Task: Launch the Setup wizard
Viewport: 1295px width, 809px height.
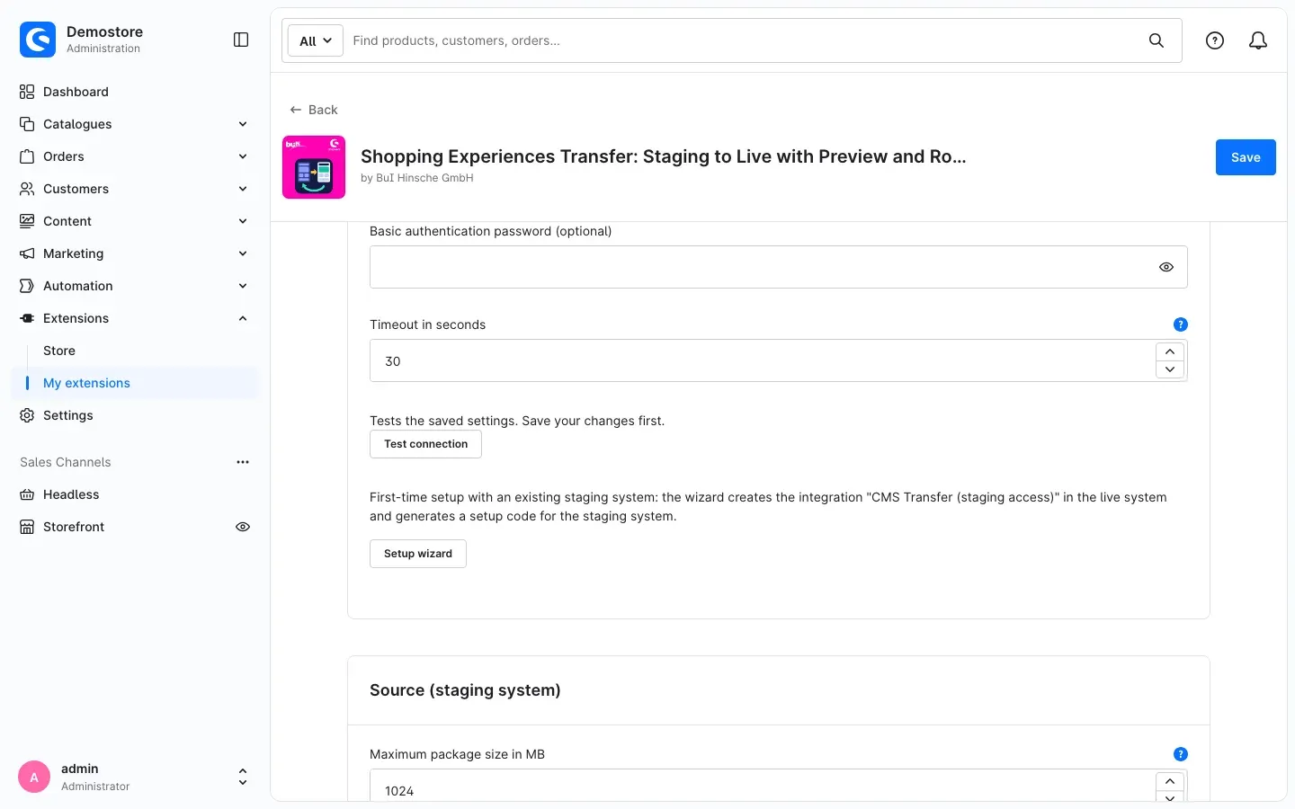Action: tap(418, 554)
